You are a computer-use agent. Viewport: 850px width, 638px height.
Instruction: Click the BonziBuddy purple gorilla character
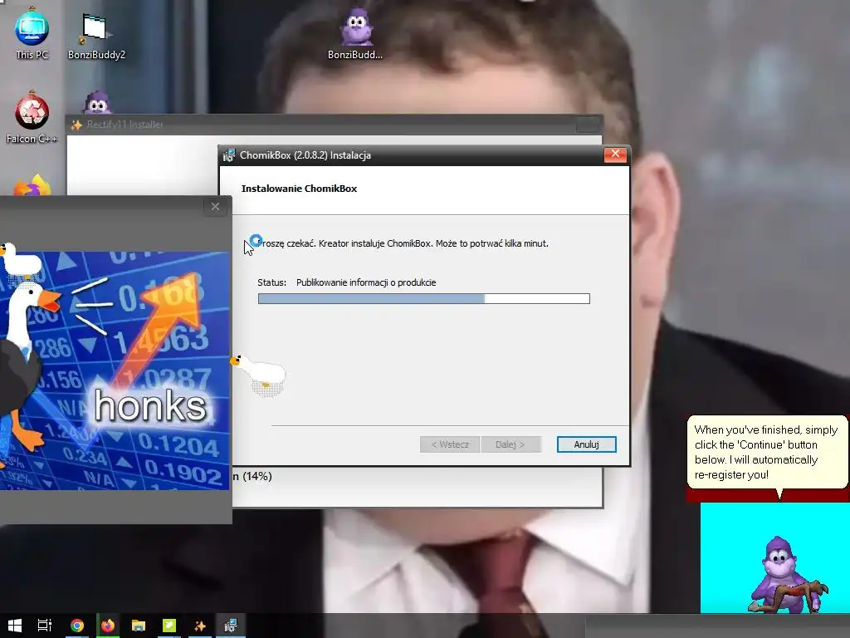[786, 575]
